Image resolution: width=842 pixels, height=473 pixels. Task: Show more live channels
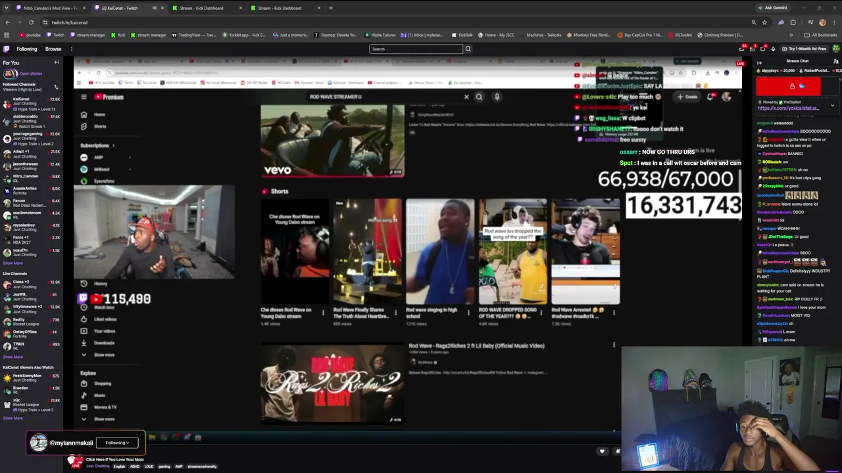12,357
